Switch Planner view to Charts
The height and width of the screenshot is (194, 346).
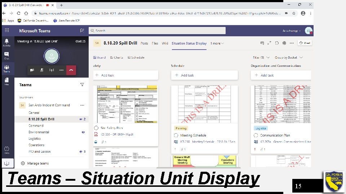click(x=116, y=57)
